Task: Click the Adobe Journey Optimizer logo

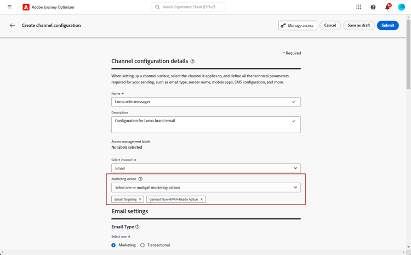Action: [26, 7]
